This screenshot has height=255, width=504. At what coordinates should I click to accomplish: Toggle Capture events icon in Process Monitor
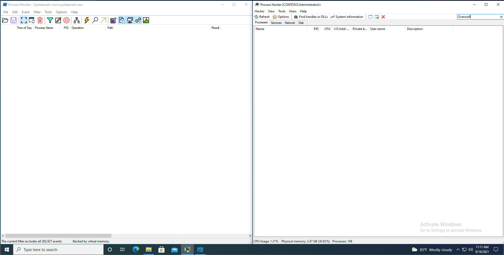(x=24, y=20)
